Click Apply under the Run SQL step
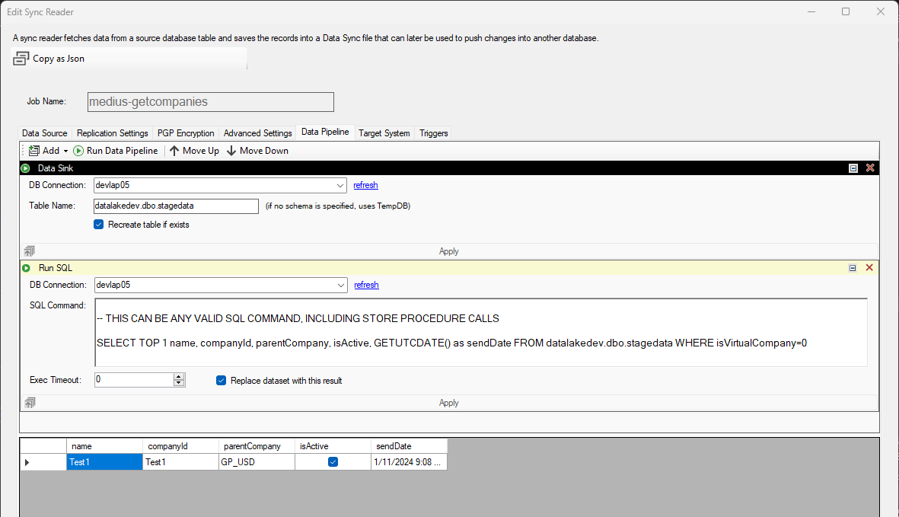The image size is (899, 517). [449, 403]
